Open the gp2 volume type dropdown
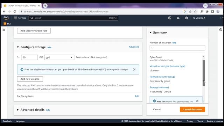Screen dimensions: 224x126 click(x=59, y=57)
